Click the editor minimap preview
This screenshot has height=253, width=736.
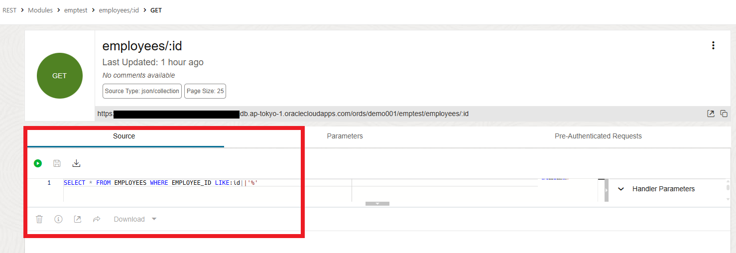click(555, 178)
